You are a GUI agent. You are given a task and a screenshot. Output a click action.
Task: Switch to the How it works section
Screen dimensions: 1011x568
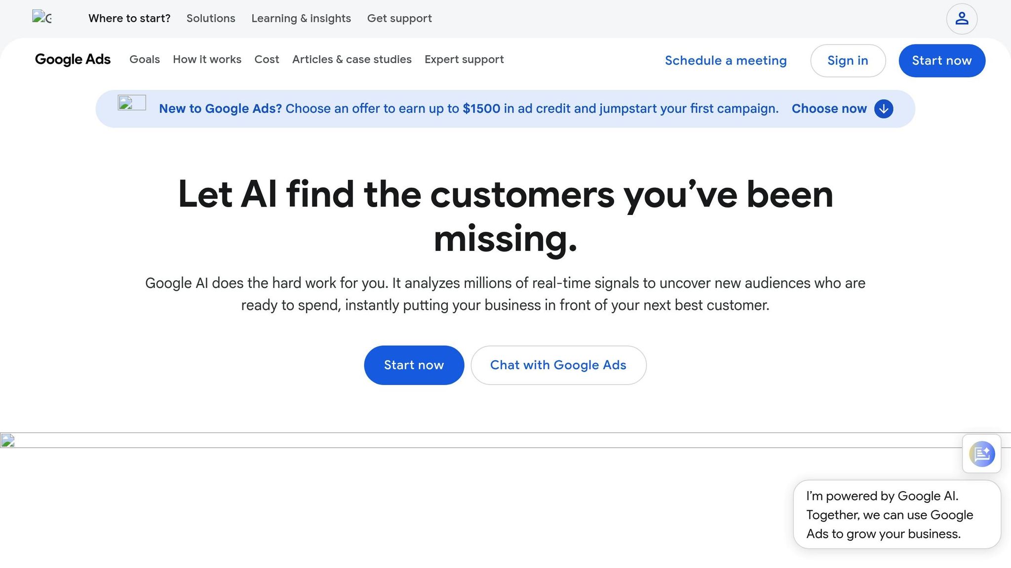tap(207, 60)
